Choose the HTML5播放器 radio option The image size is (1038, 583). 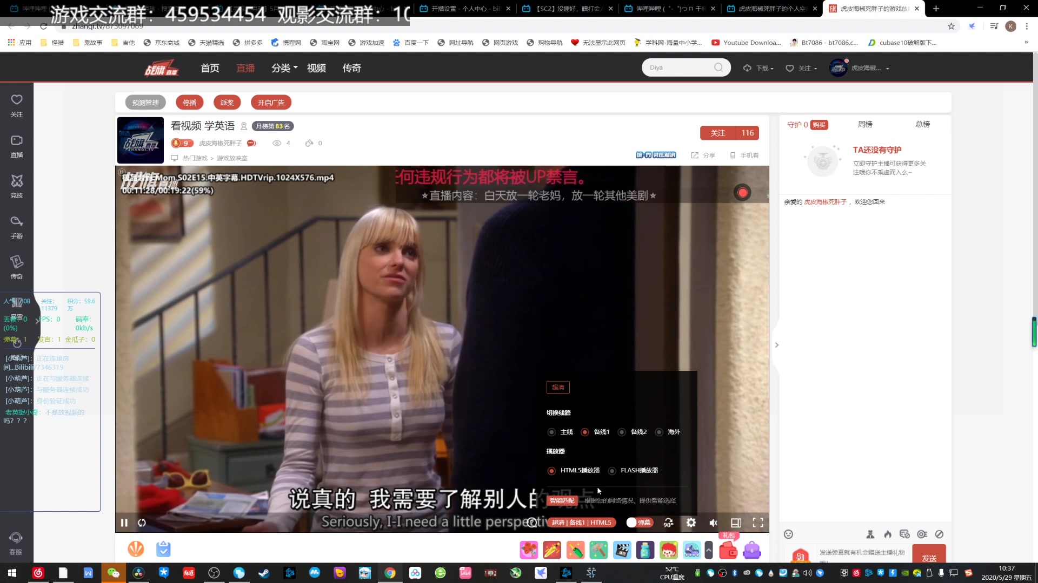click(551, 471)
